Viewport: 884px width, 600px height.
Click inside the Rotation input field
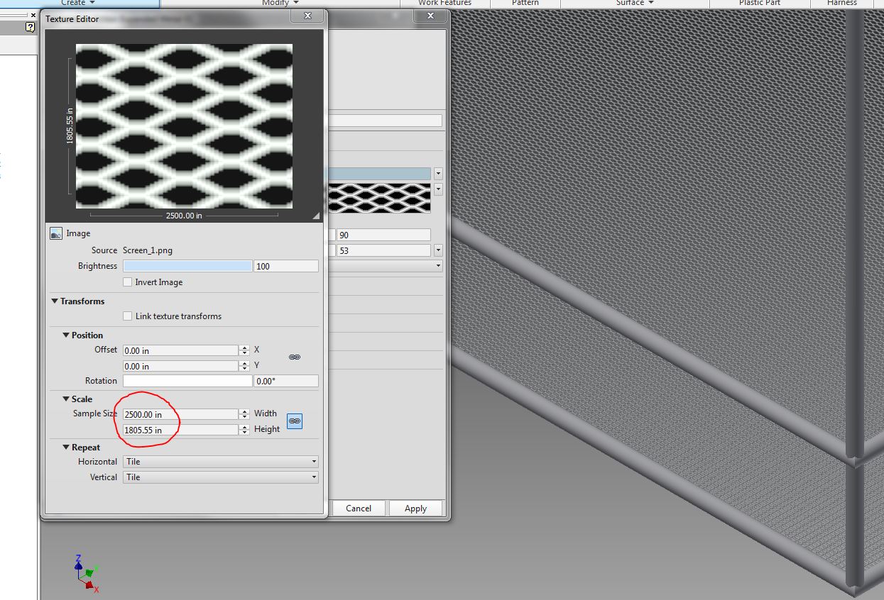(186, 381)
